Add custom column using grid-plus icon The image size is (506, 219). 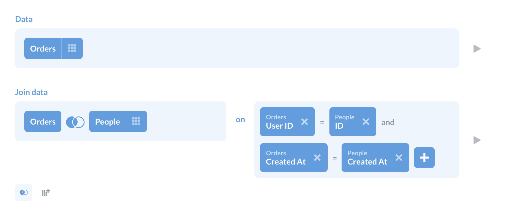(45, 193)
